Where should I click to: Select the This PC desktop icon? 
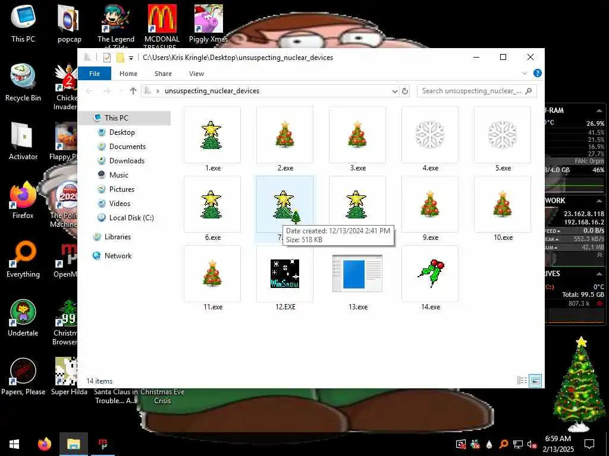[x=23, y=24]
